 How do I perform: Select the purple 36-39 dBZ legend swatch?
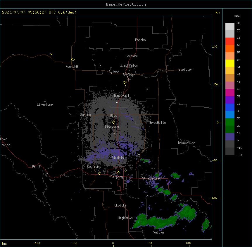point(230,100)
